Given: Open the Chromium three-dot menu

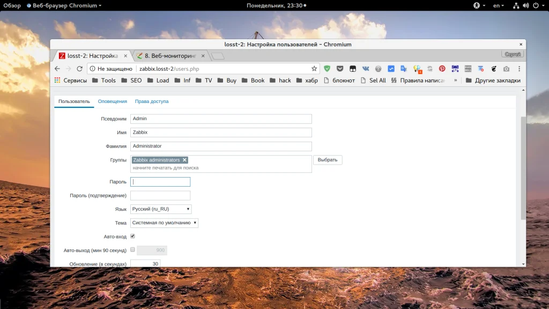Looking at the screenshot, I should [518, 69].
